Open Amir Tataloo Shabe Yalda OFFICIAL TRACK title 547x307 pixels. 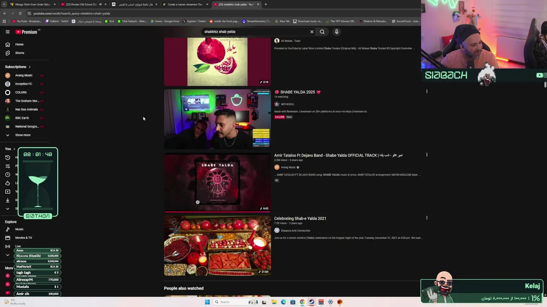[338, 155]
